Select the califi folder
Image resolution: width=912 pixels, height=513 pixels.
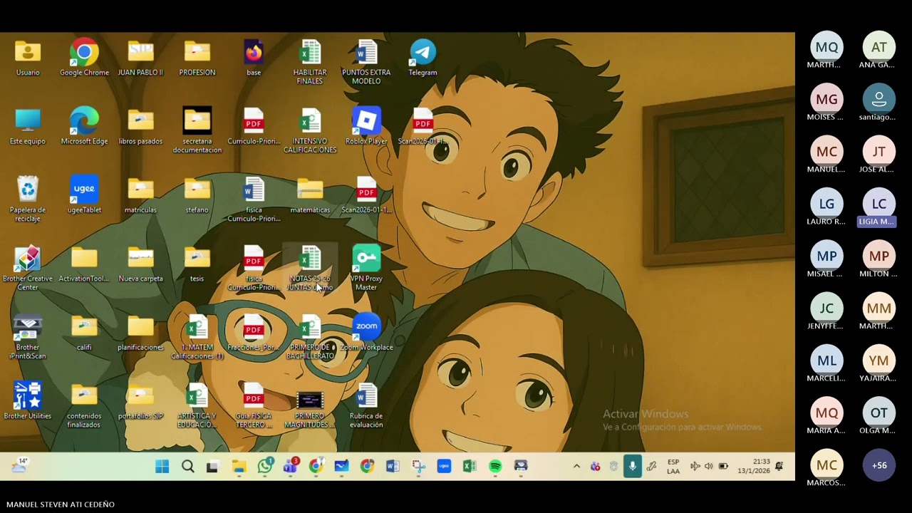coord(84,333)
